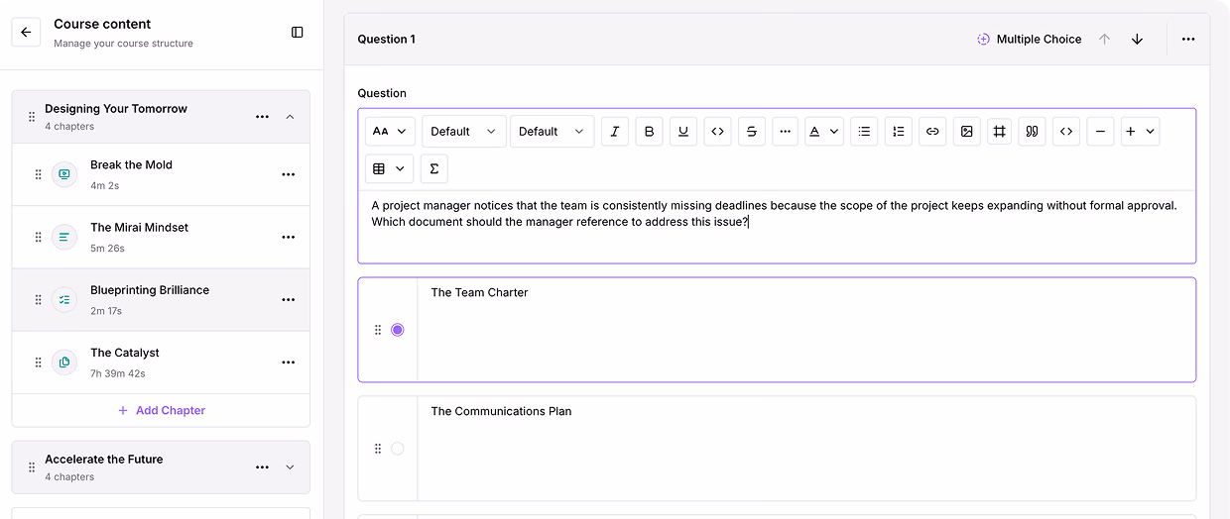Viewport: 1230px width, 519px height.
Task: Open Designing Your Tomorrow section options
Action: click(262, 117)
